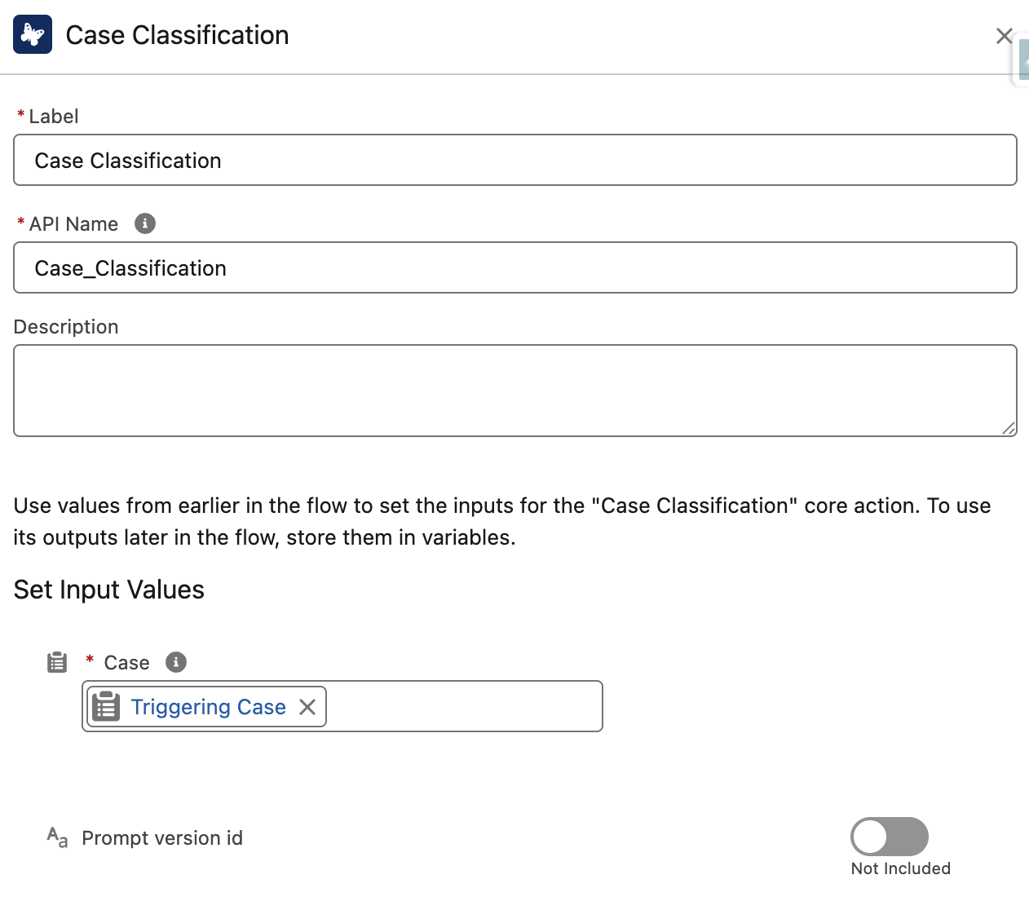Close the Case Classification panel
The height and width of the screenshot is (910, 1029).
click(1004, 35)
